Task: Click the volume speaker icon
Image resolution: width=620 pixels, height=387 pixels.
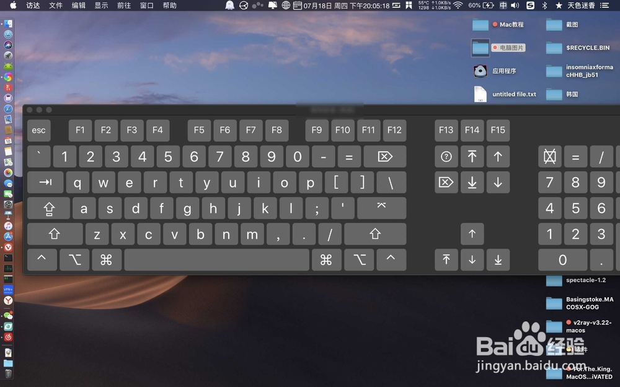Action: [x=515, y=5]
